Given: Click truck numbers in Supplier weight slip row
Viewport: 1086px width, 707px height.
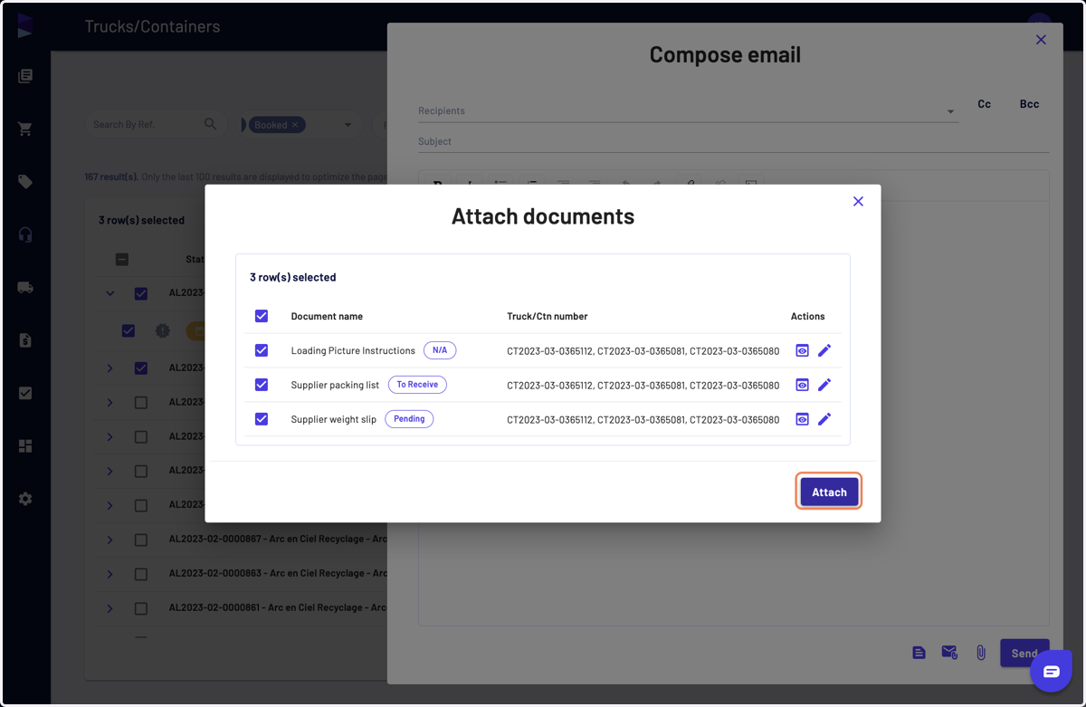Looking at the screenshot, I should tap(643, 419).
